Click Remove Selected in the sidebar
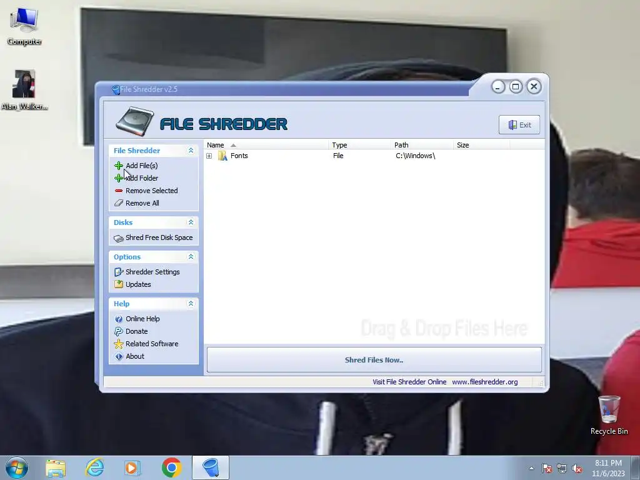640x480 pixels. [151, 191]
